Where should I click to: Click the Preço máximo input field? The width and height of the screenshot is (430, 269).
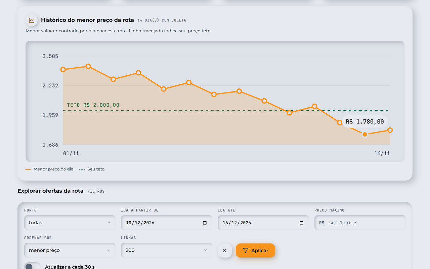tap(360, 223)
